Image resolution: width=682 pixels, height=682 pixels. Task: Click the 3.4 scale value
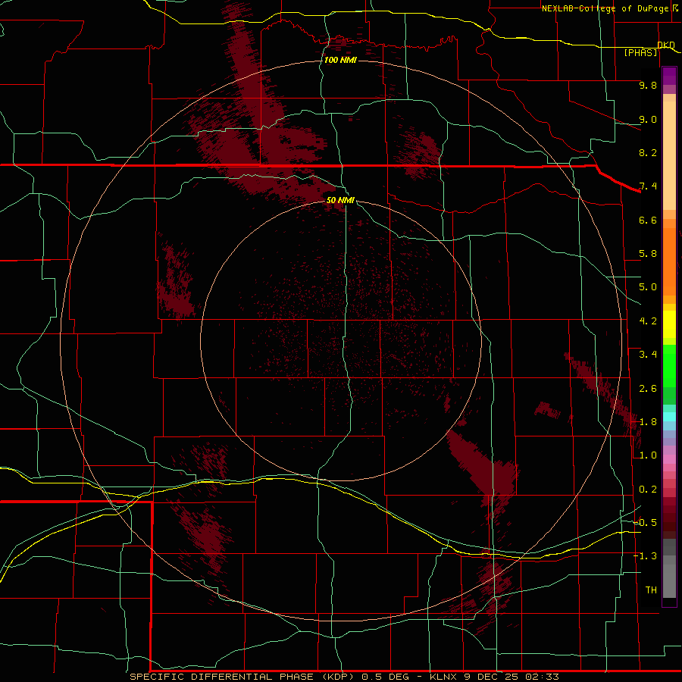pyautogui.click(x=648, y=355)
